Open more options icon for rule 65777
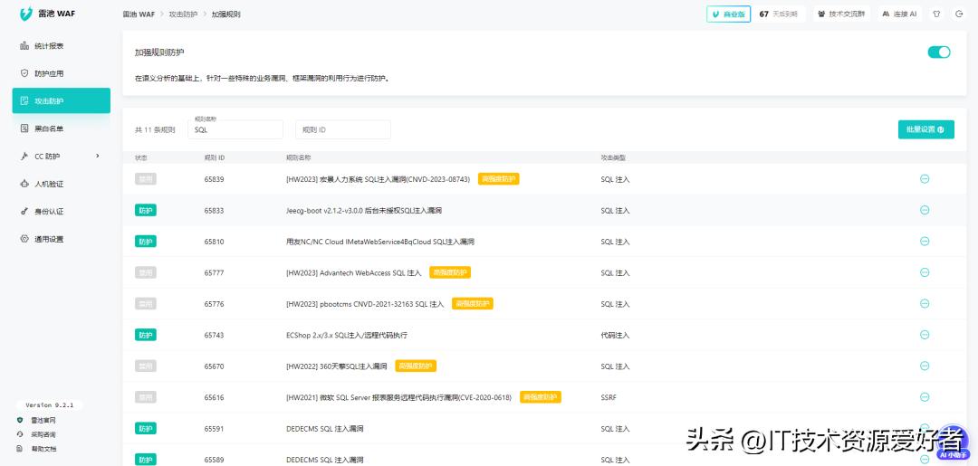The width and height of the screenshot is (978, 466). point(925,272)
